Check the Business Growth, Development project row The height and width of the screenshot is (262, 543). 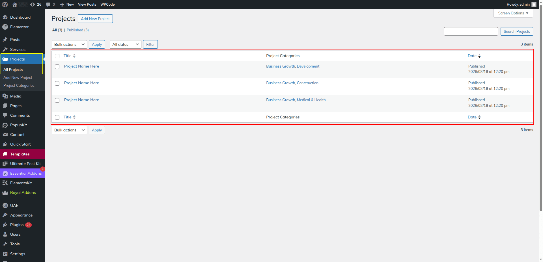coord(57,67)
